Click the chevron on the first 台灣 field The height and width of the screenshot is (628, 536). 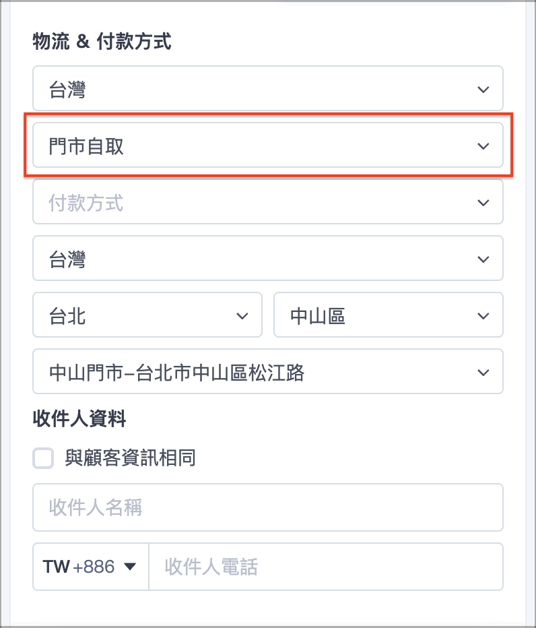point(483,88)
